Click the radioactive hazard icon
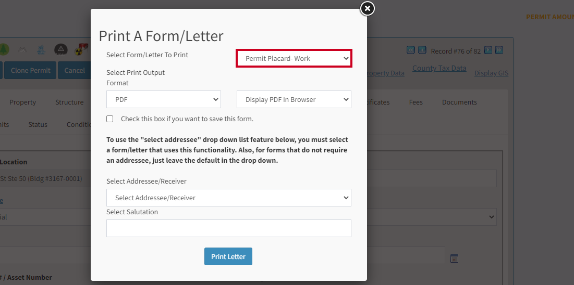Screen dimensions: 574x285 click(x=79, y=50)
